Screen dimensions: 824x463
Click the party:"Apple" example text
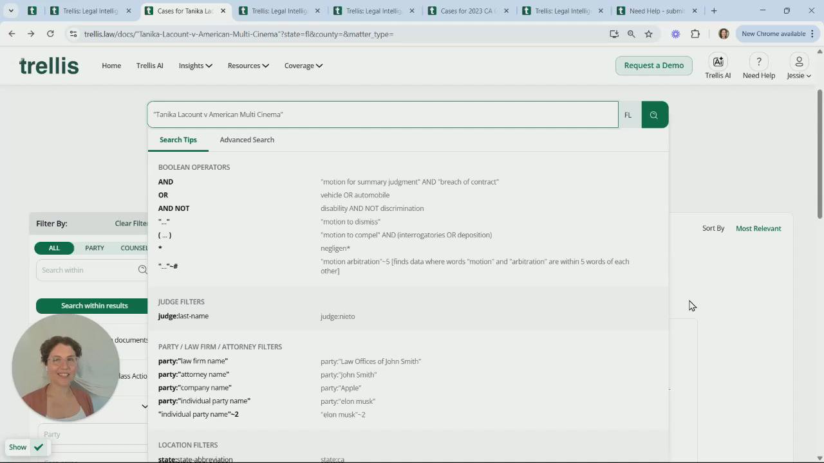pos(341,388)
